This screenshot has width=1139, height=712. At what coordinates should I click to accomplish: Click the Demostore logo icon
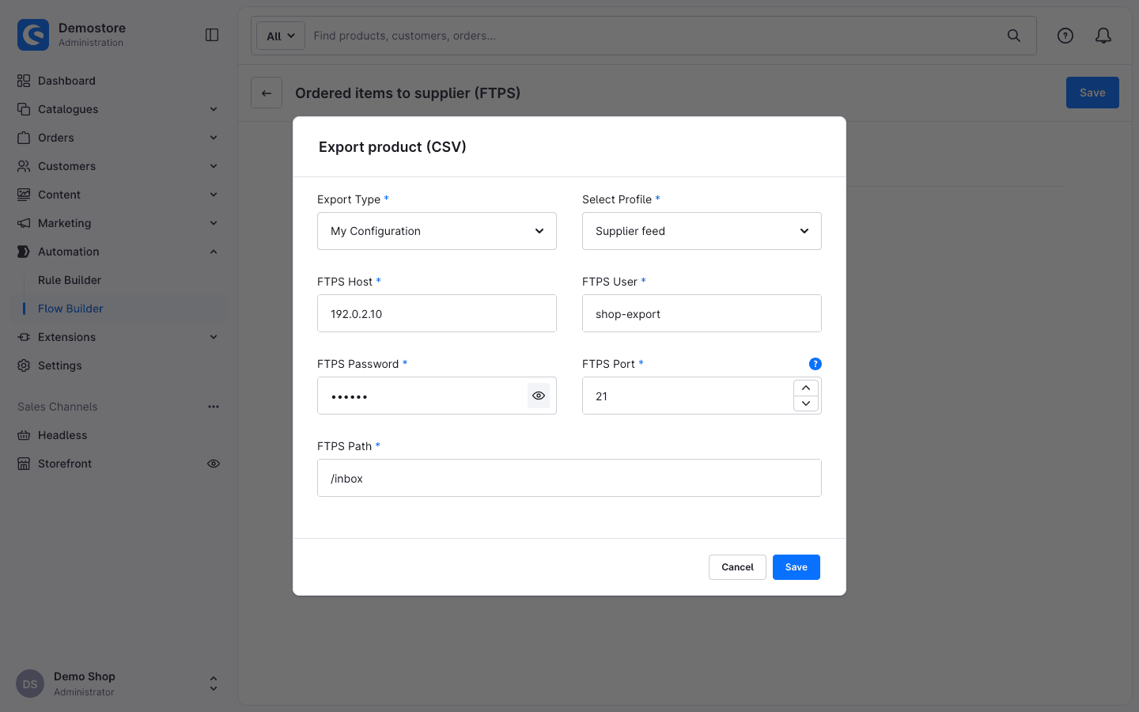pyautogui.click(x=33, y=35)
